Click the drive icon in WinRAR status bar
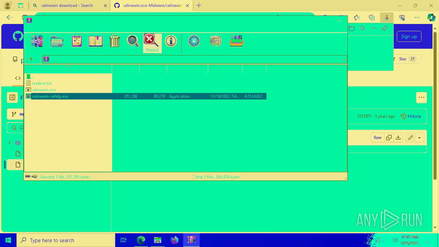This screenshot has width=439, height=247. pos(28,177)
